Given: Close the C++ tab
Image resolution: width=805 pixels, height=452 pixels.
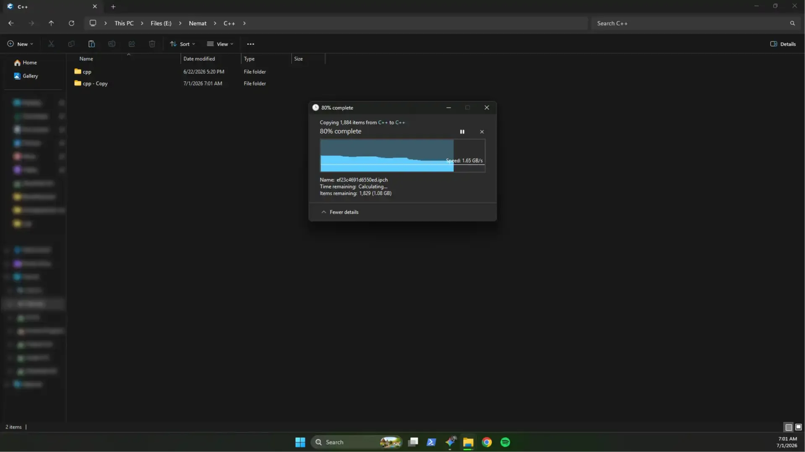Looking at the screenshot, I should tap(95, 7).
